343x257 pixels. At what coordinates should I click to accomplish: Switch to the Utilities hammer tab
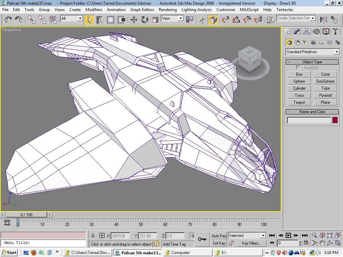point(335,32)
